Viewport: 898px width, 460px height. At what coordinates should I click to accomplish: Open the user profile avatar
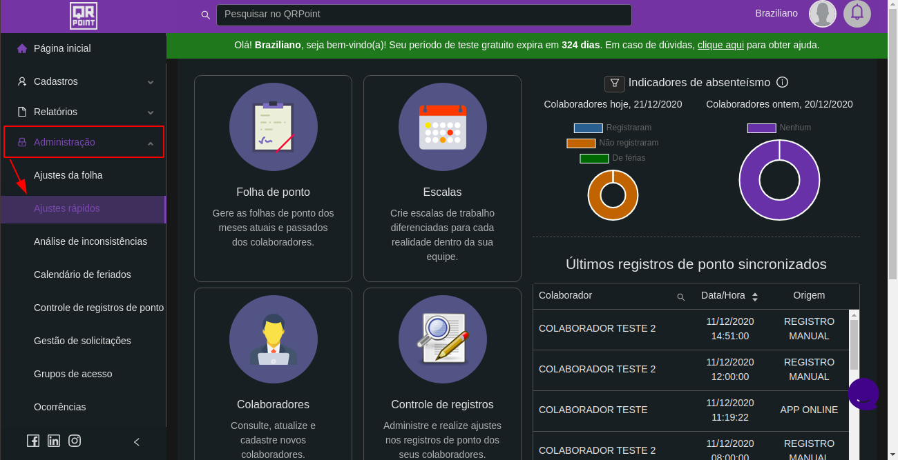point(823,14)
